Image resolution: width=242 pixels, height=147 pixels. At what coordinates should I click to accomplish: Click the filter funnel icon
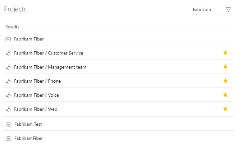click(228, 9)
